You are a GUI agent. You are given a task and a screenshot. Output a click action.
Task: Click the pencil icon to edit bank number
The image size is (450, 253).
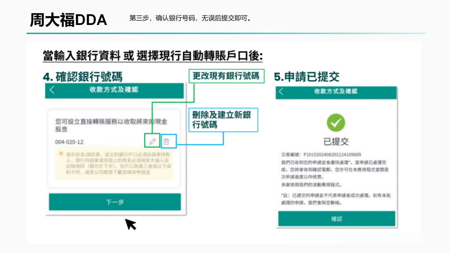tap(152, 141)
